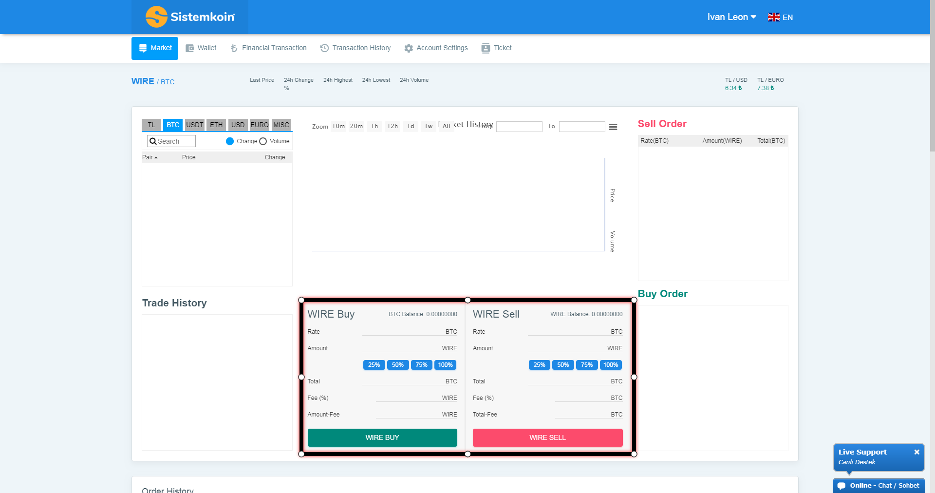
Task: Click the chart From date field
Action: coord(519,127)
